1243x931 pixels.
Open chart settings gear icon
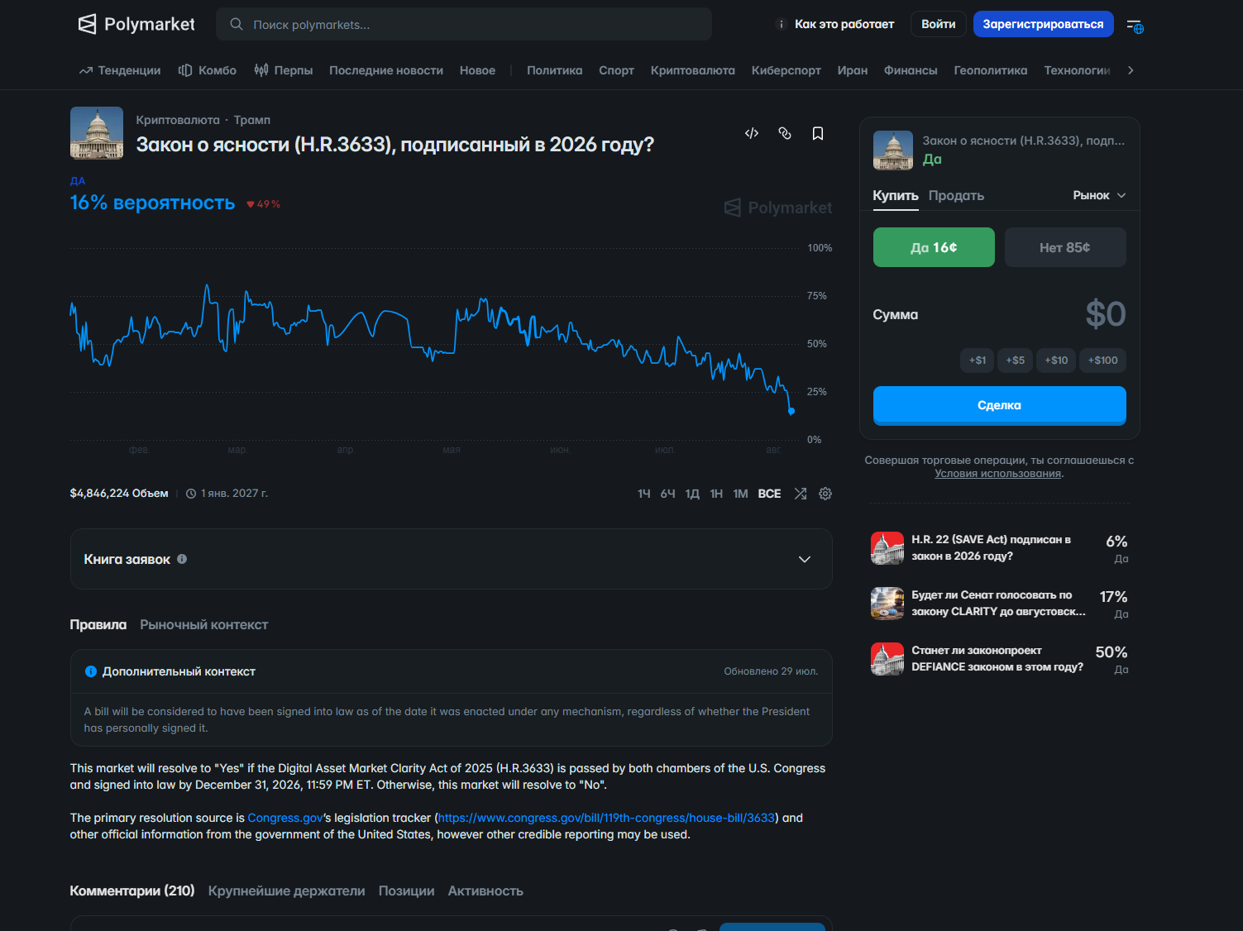[x=825, y=494]
